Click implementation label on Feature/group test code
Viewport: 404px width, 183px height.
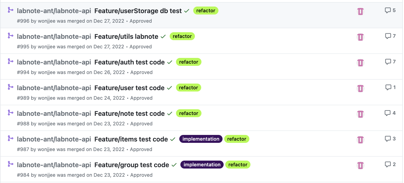click(x=202, y=165)
